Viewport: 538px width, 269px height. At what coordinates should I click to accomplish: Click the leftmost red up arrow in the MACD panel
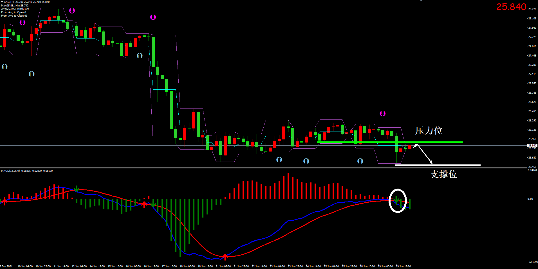(4, 201)
